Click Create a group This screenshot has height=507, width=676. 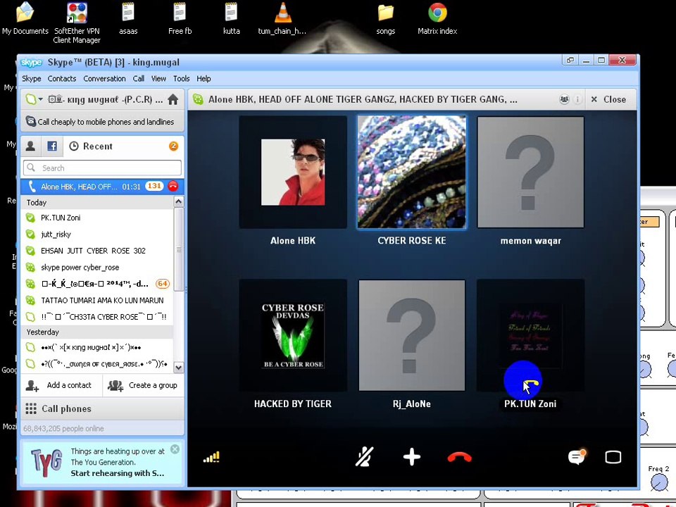point(143,385)
